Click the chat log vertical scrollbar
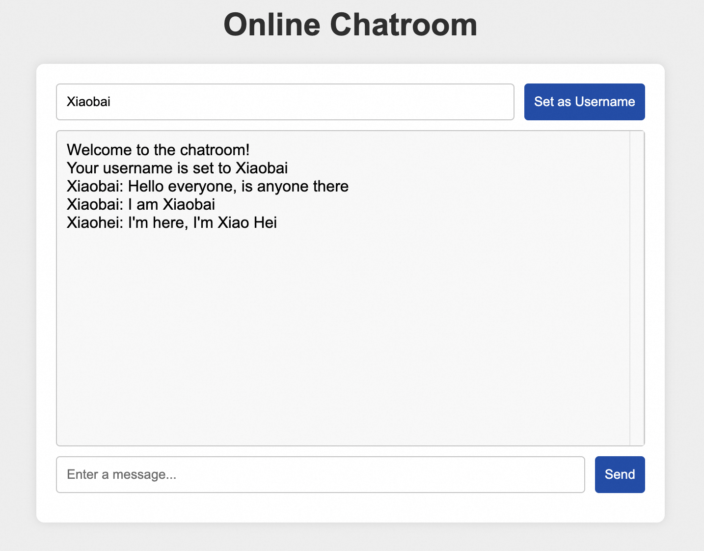 click(x=637, y=288)
